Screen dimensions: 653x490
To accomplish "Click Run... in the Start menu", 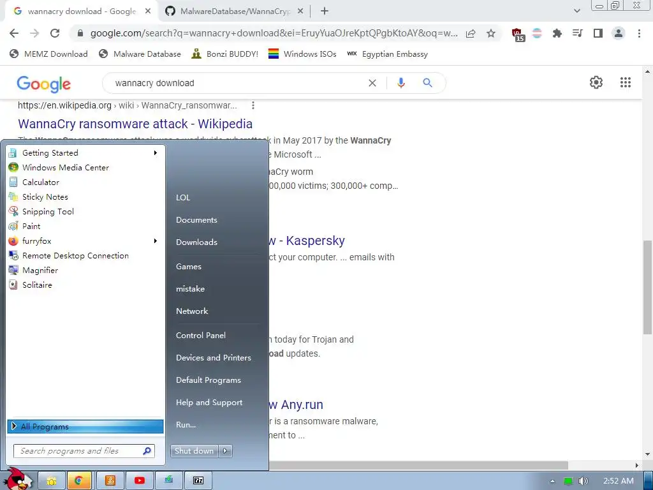I will (186, 424).
